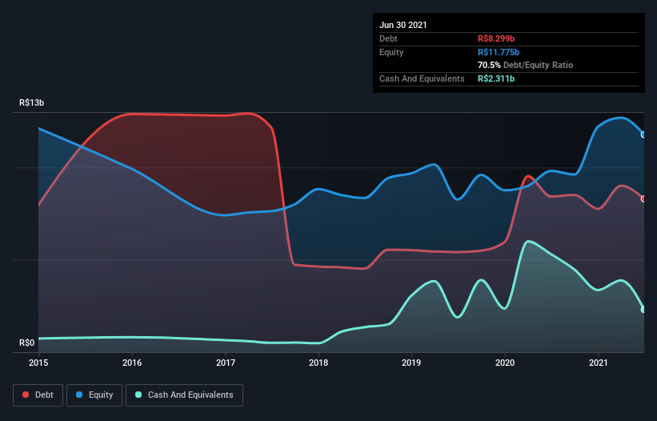657x421 pixels.
Task: Click the 2017 x-axis label
Action: [x=226, y=363]
